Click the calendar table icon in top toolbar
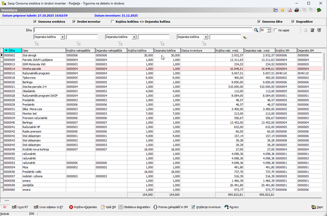The height and width of the screenshot is (216, 327). tap(275, 10)
